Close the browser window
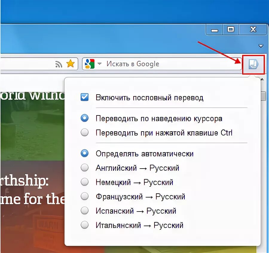 253,30
